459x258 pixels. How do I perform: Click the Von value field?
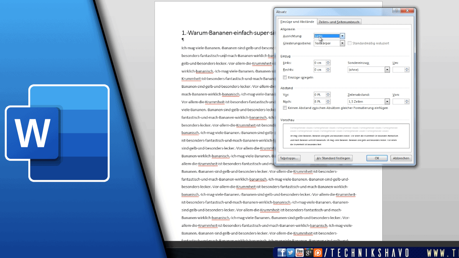coord(398,102)
